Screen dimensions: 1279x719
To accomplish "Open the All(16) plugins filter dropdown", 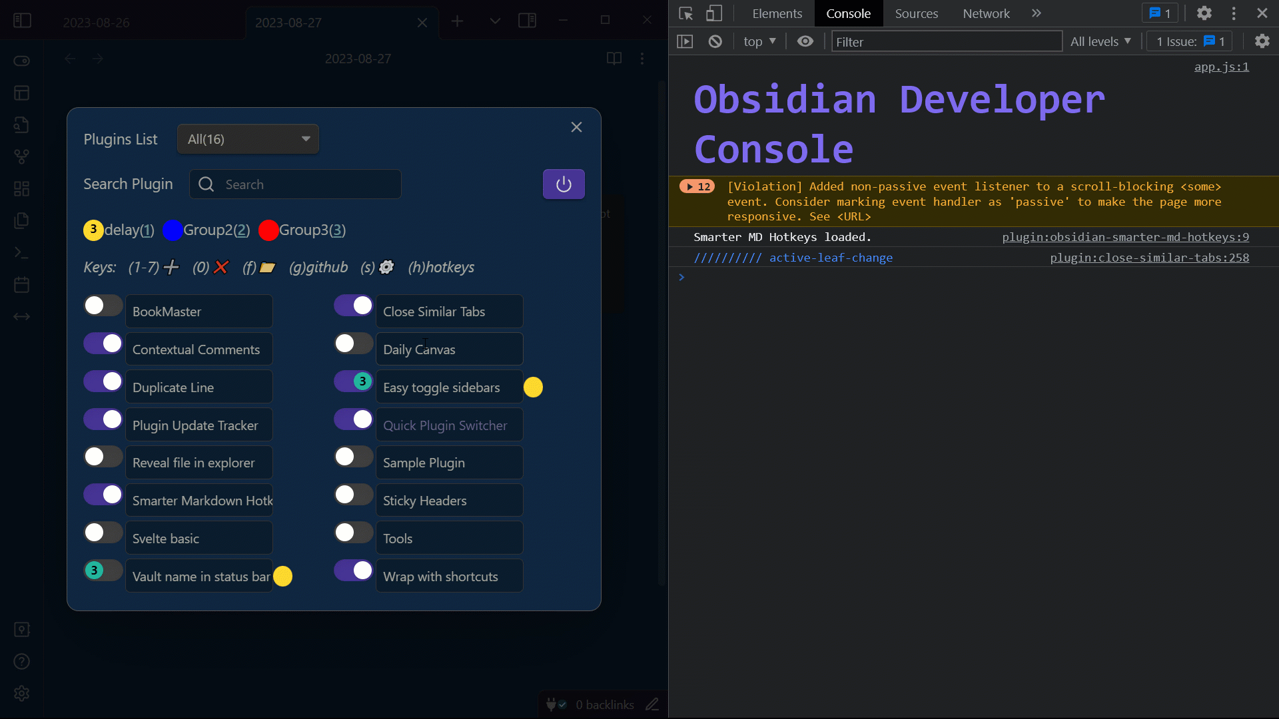I will (x=248, y=139).
